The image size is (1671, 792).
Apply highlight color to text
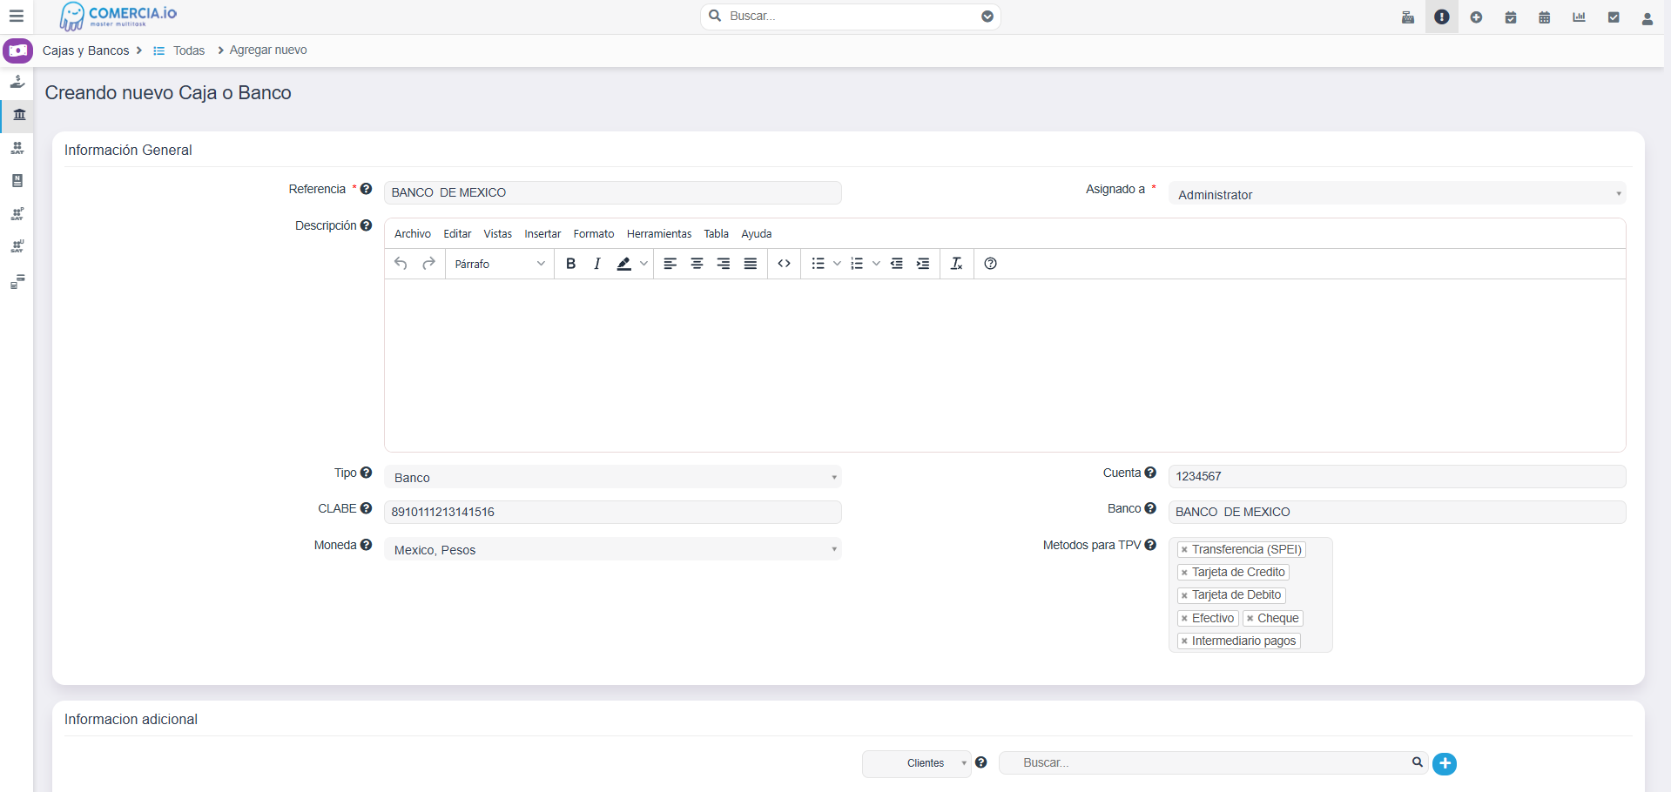pyautogui.click(x=624, y=264)
